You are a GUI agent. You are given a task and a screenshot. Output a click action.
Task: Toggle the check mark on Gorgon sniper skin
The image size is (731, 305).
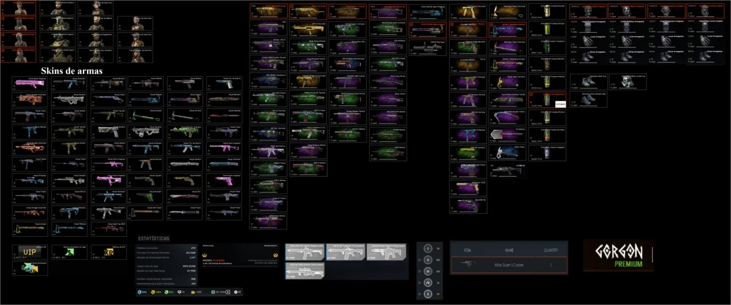pos(3,50)
